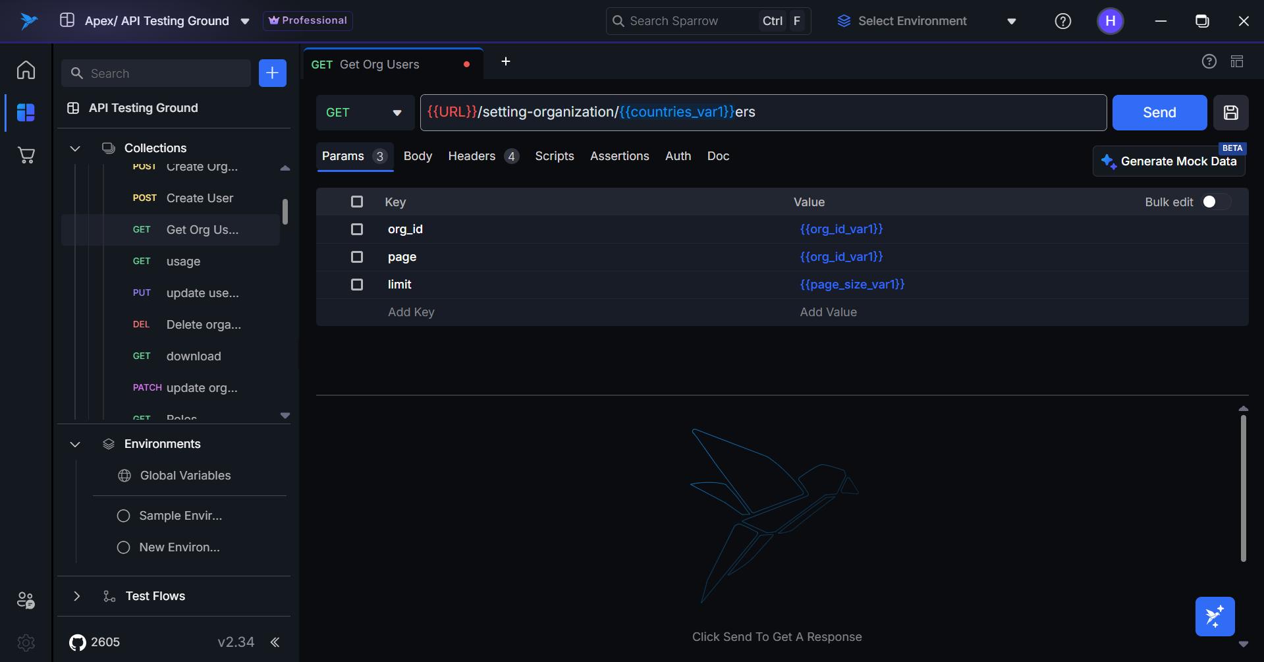Open the GET method dropdown
The image size is (1264, 662).
click(364, 113)
